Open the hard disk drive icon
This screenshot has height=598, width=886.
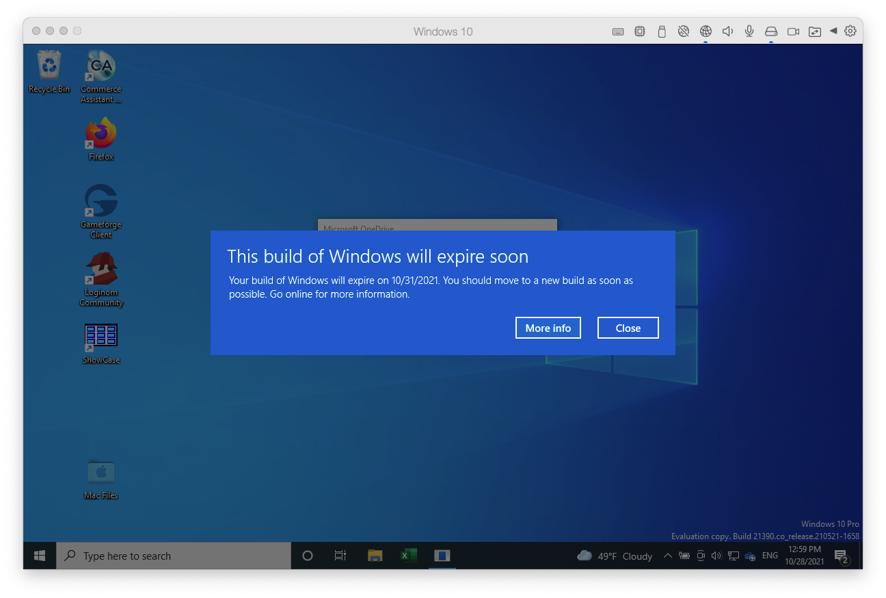coord(771,31)
